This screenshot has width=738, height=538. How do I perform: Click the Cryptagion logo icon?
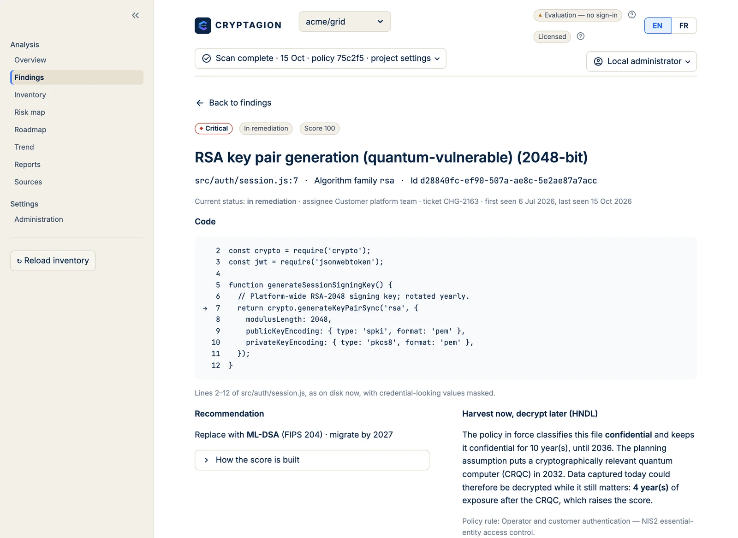click(x=203, y=25)
